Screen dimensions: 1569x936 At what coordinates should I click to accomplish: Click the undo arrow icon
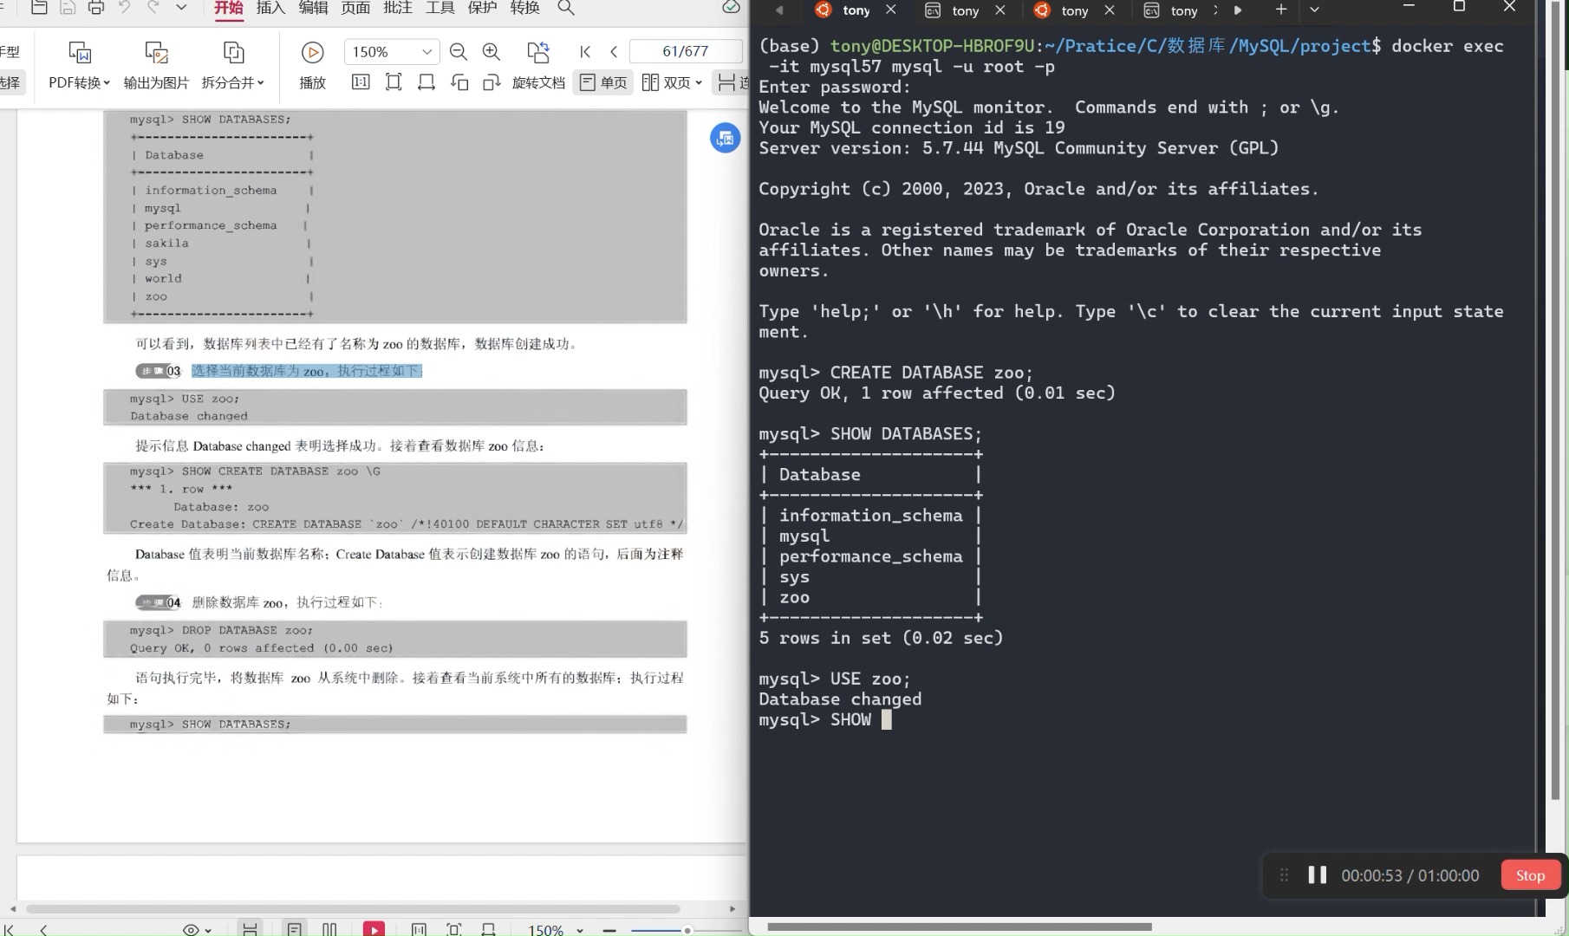pos(125,8)
